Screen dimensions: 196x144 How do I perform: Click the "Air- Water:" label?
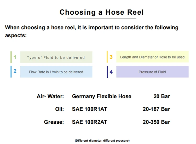(x=50, y=96)
